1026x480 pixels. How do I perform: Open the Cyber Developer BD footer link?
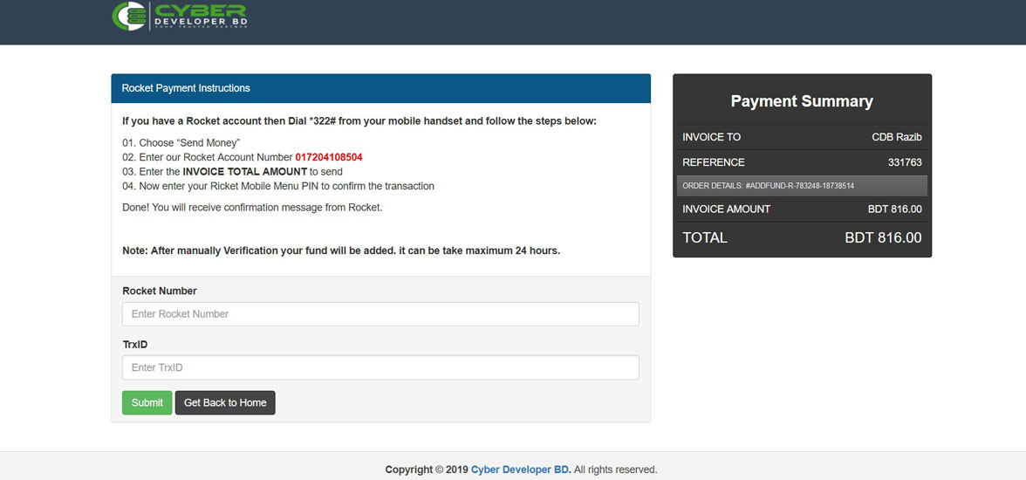coord(521,470)
